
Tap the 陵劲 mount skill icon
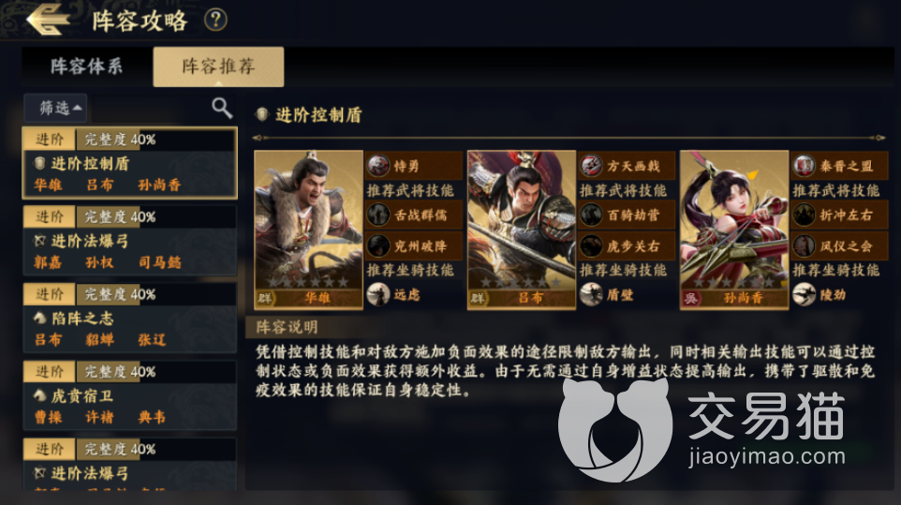[x=804, y=295]
